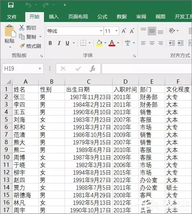
Task: Click the increase font size icon
Action: click(124, 31)
